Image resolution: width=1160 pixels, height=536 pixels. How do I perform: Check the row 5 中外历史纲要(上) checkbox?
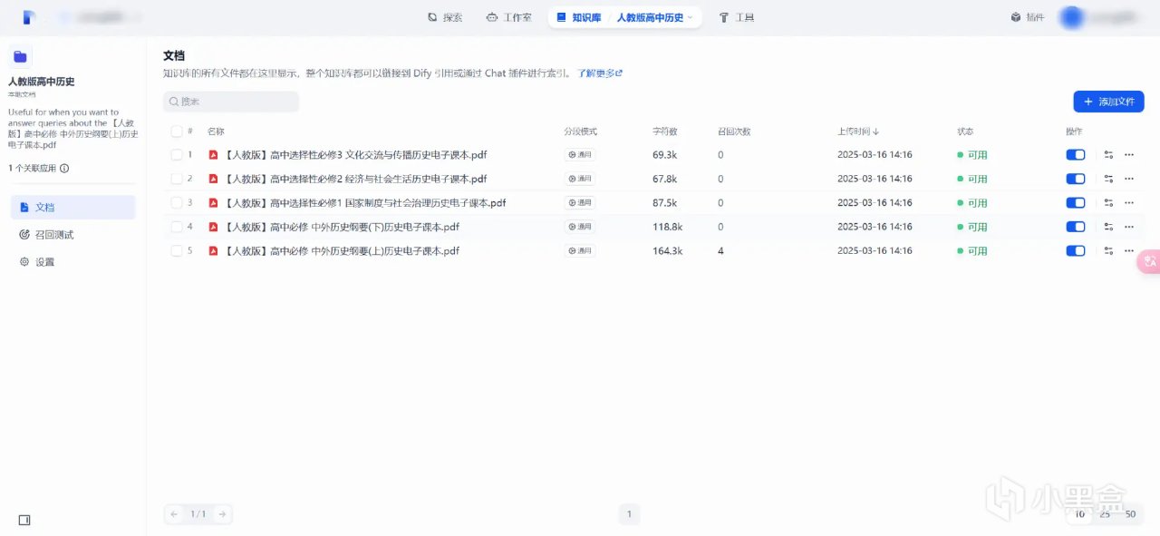(x=177, y=250)
